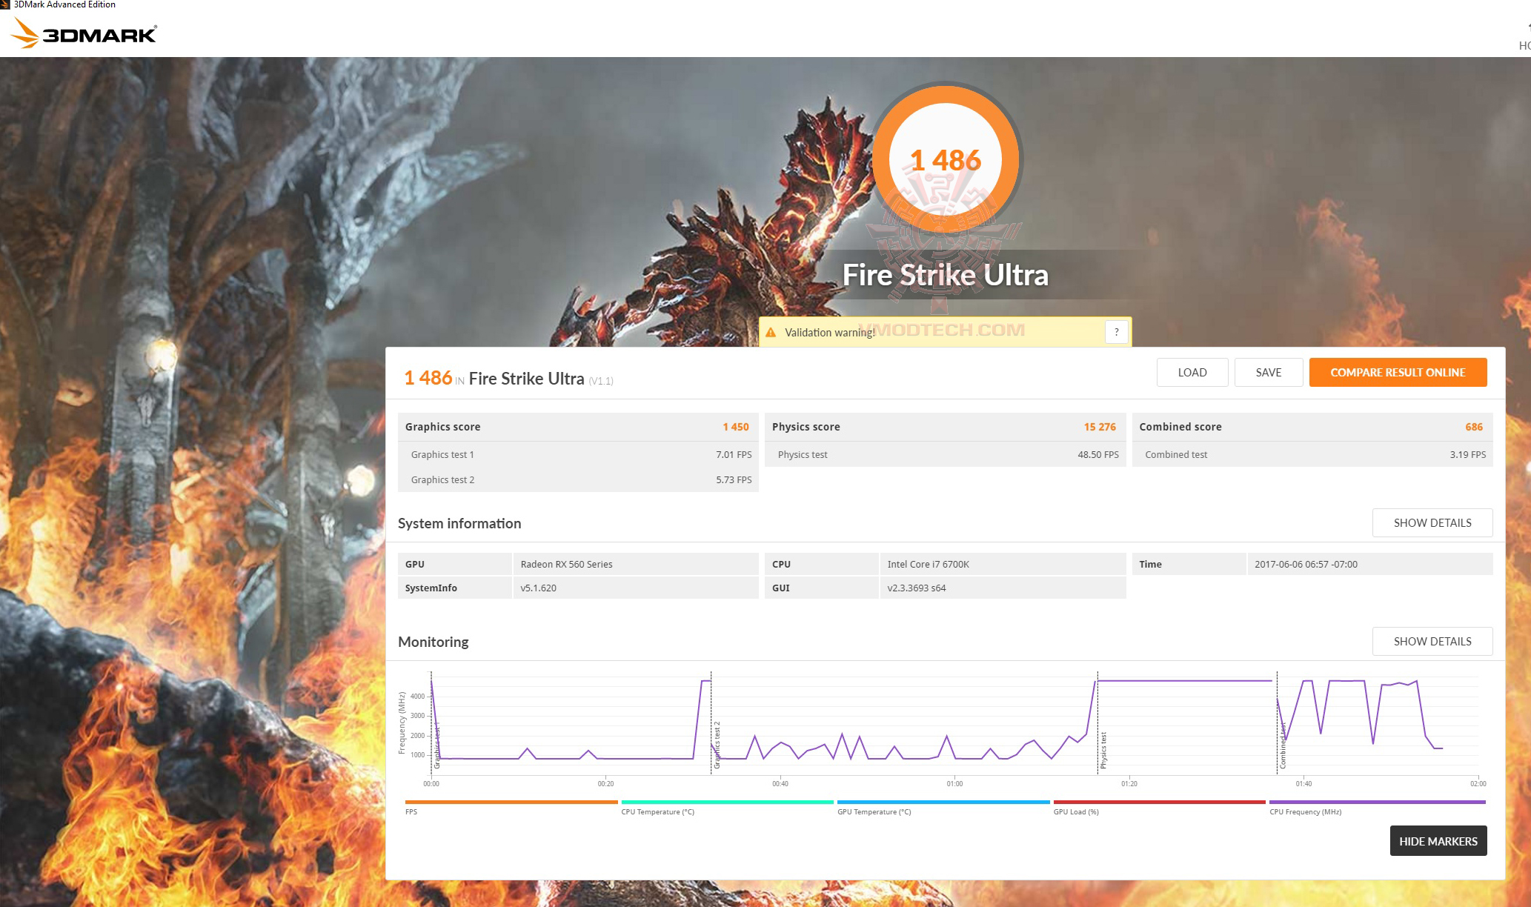Click COMPARE RESULT ONLINE
Screen dimensions: 1531x907
pos(1398,372)
